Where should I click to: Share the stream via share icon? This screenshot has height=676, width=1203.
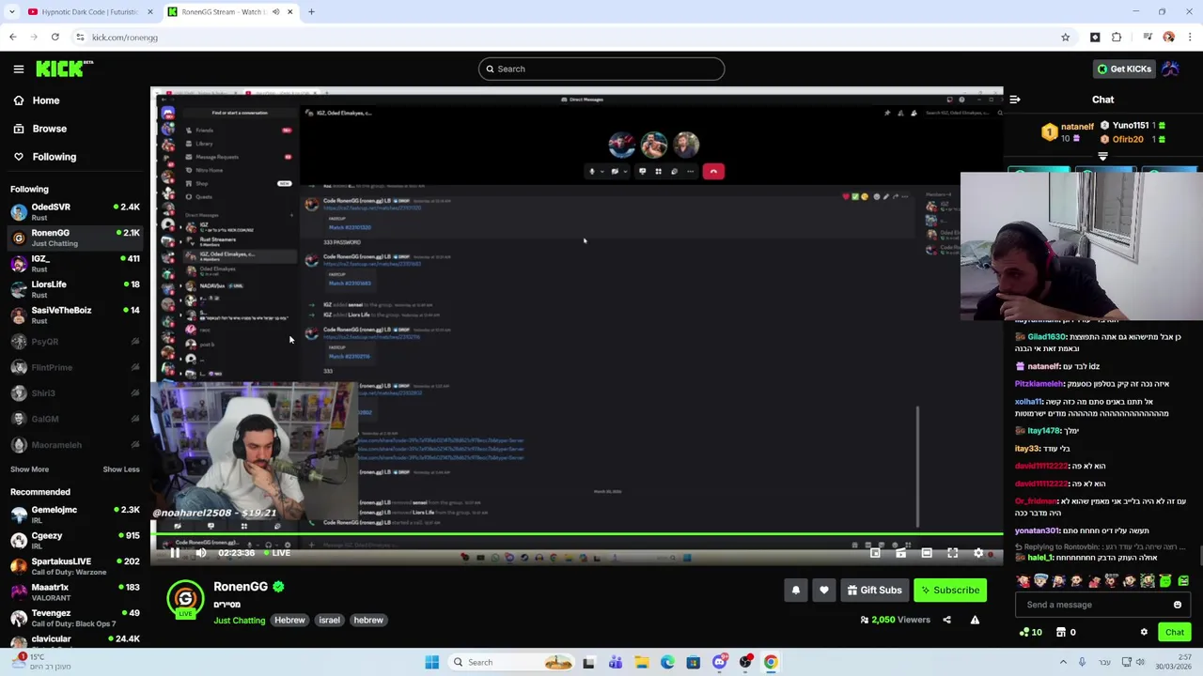[946, 620]
